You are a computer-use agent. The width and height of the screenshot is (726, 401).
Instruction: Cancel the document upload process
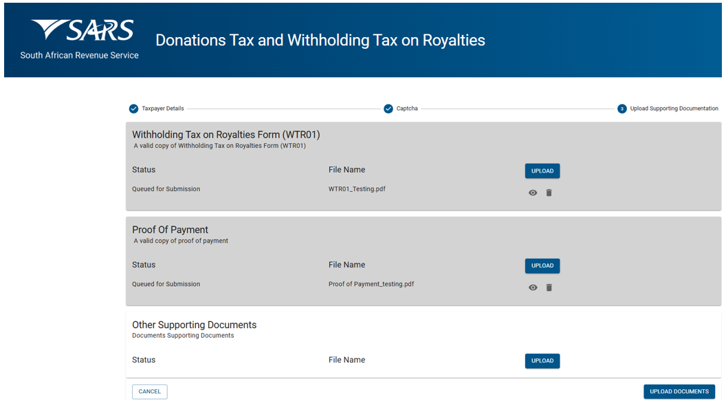point(149,391)
